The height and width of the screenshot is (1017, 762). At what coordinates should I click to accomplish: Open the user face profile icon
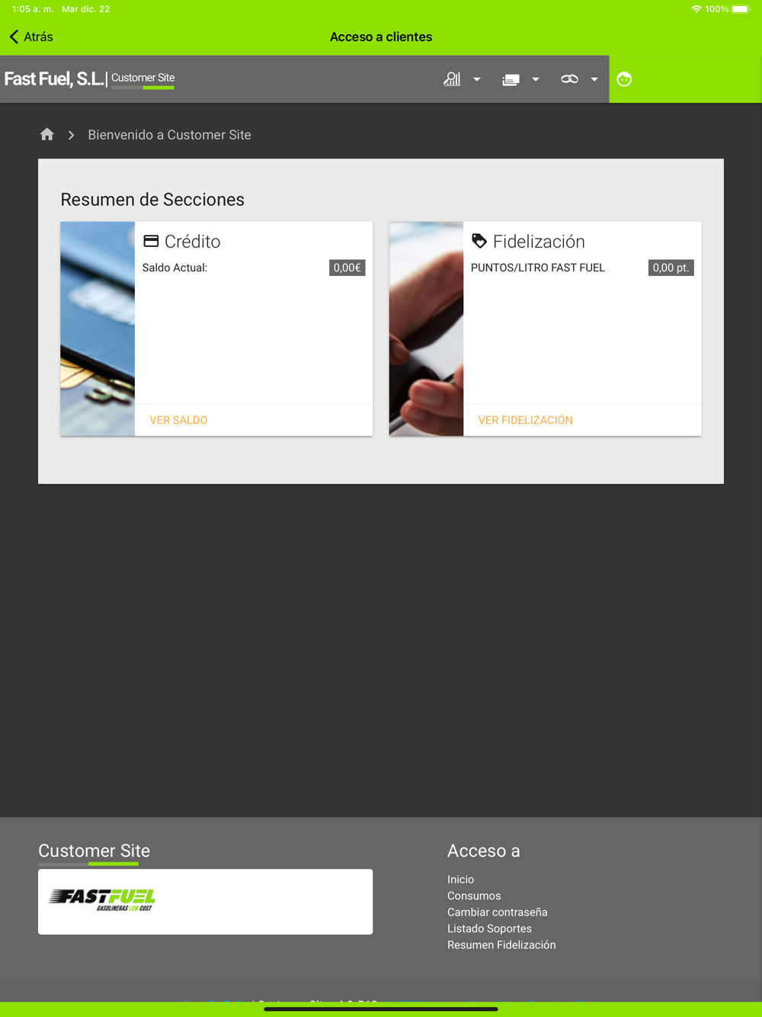click(624, 79)
